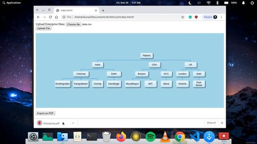Select the Flipkart root node
Screen dimensions: 257x144
point(147,56)
